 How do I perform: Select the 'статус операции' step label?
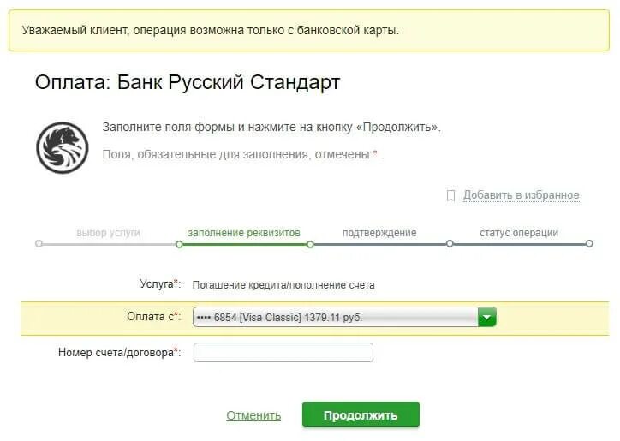pos(519,233)
